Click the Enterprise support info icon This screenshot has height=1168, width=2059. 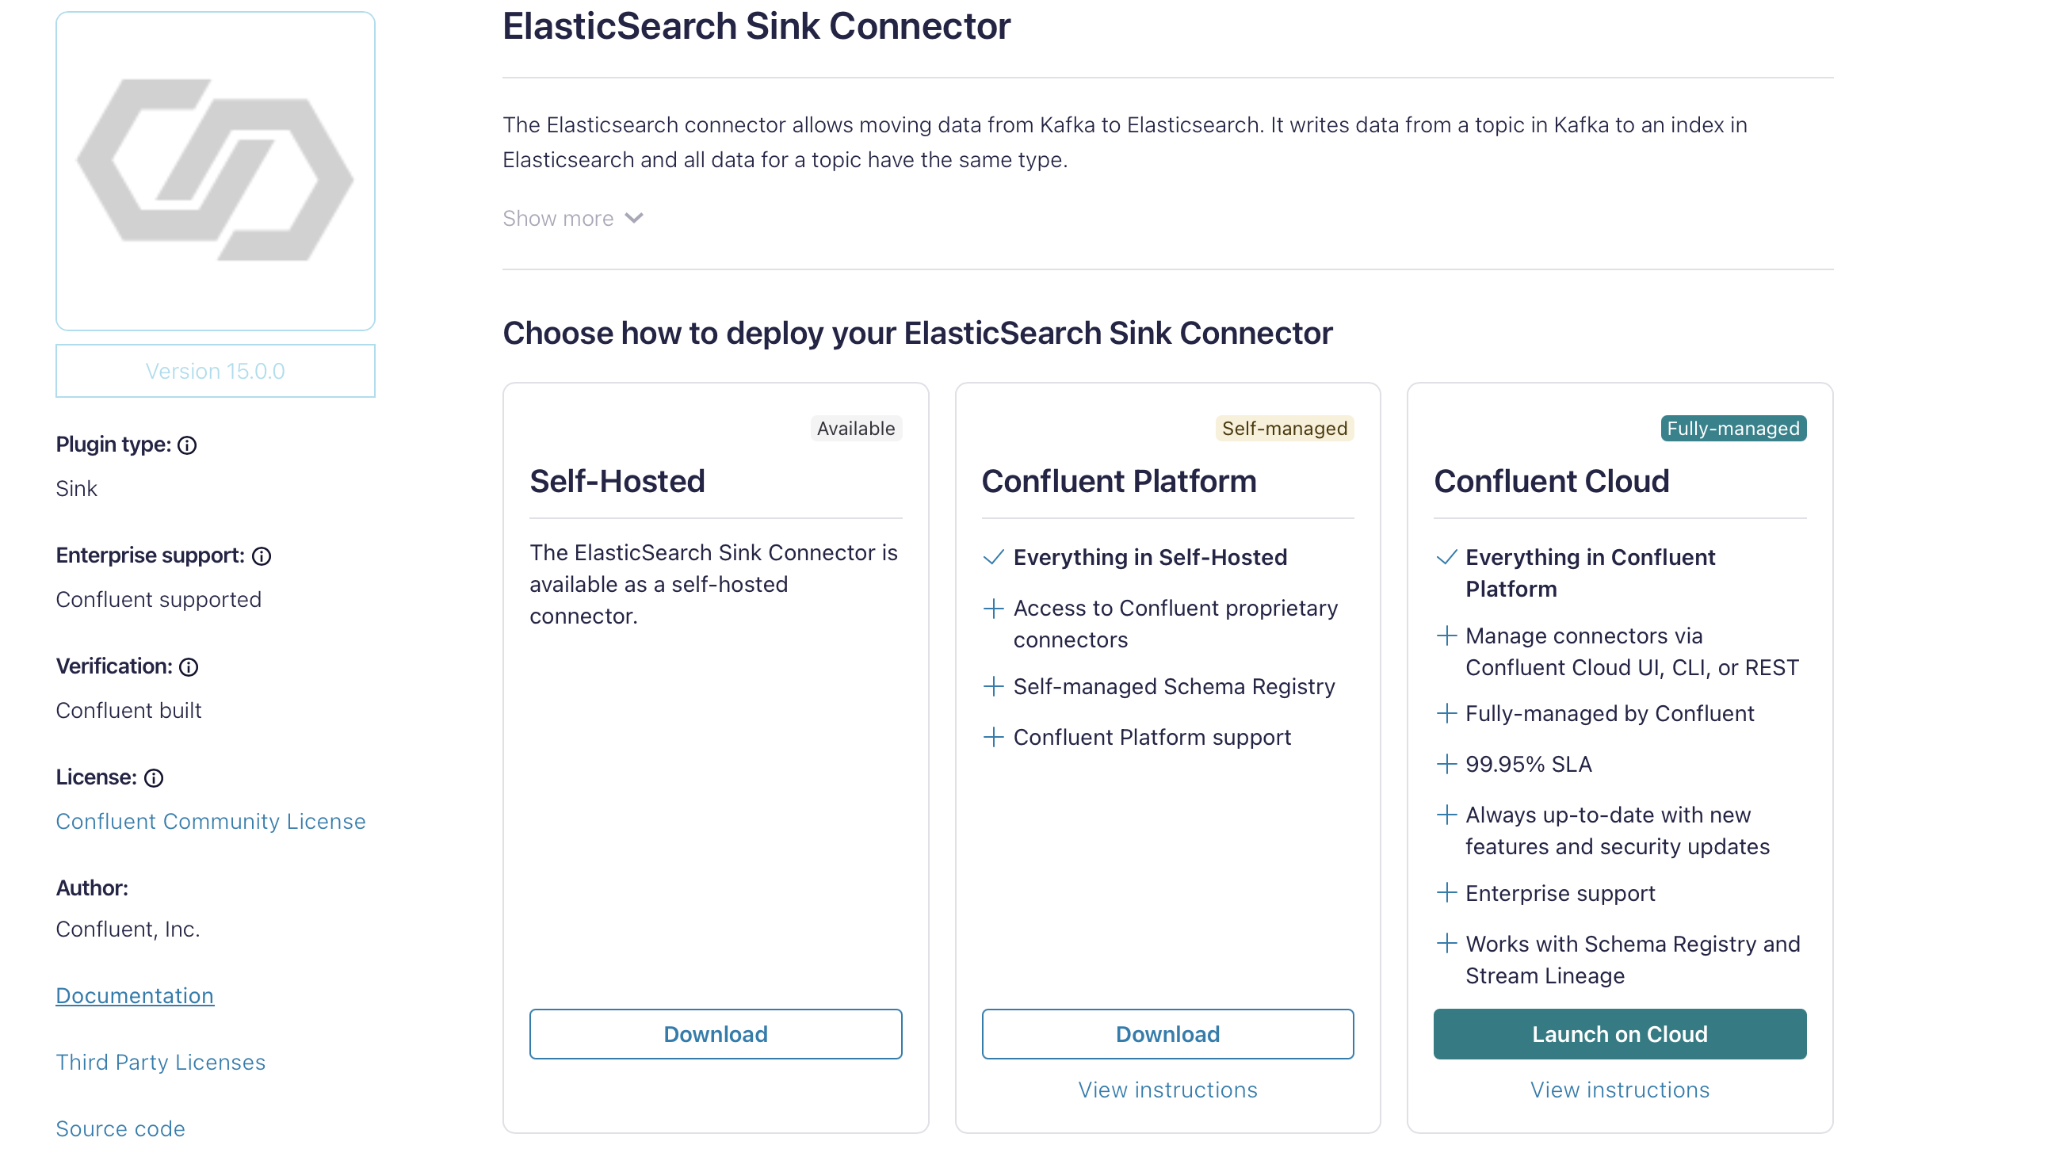point(262,556)
